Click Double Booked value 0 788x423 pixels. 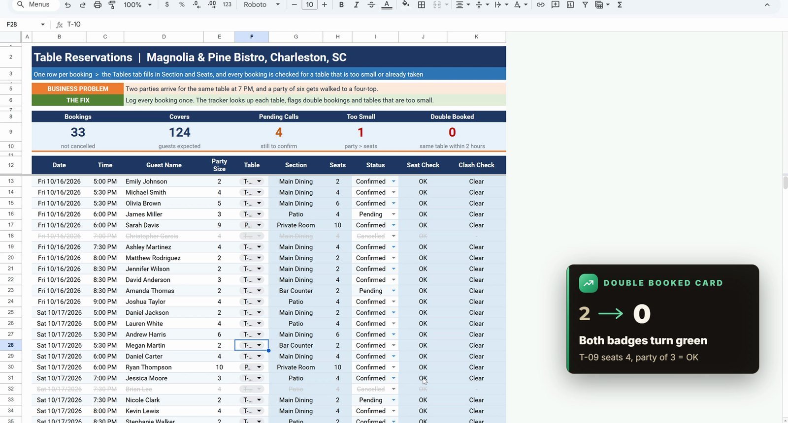(x=452, y=132)
